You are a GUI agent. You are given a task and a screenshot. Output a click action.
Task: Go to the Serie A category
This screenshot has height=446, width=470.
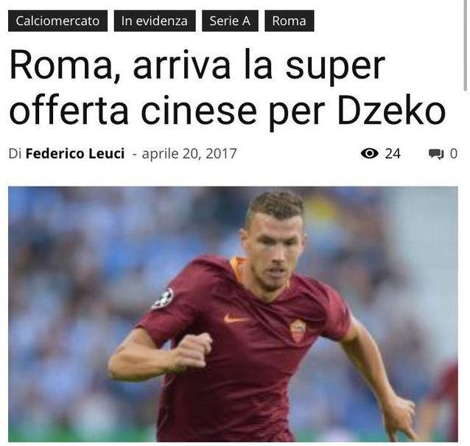(x=230, y=21)
